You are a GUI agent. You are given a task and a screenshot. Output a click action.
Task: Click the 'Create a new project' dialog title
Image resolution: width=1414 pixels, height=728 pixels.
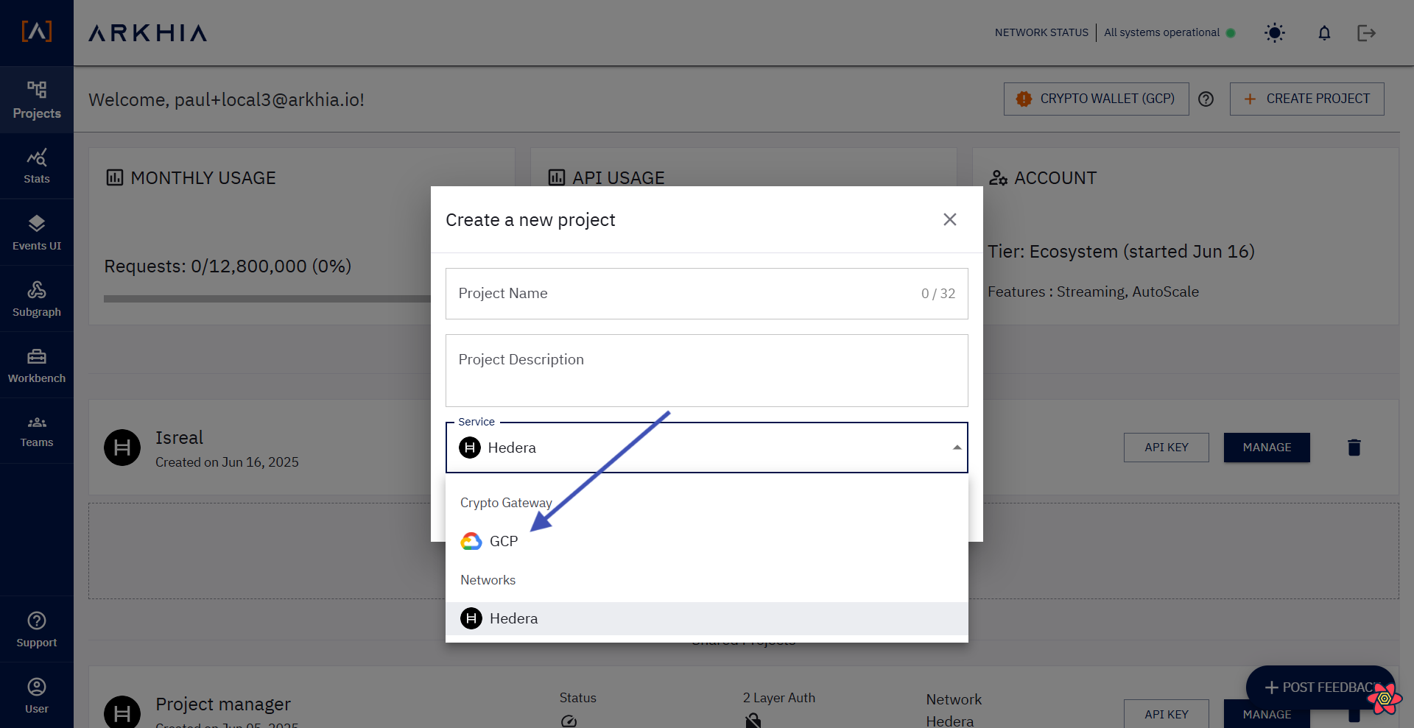coord(530,220)
